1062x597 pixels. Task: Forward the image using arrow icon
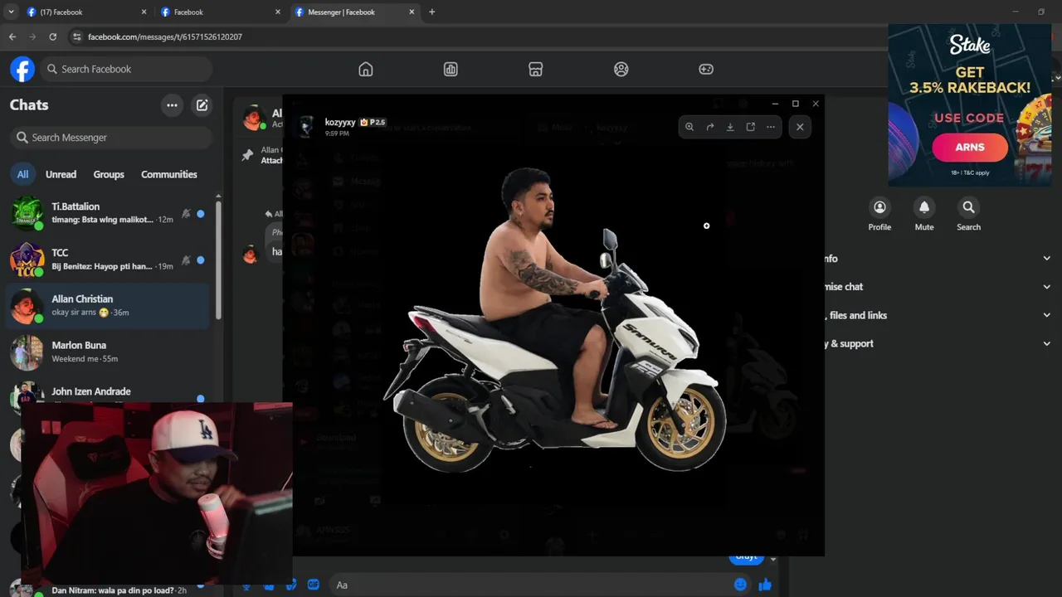pyautogui.click(x=710, y=127)
